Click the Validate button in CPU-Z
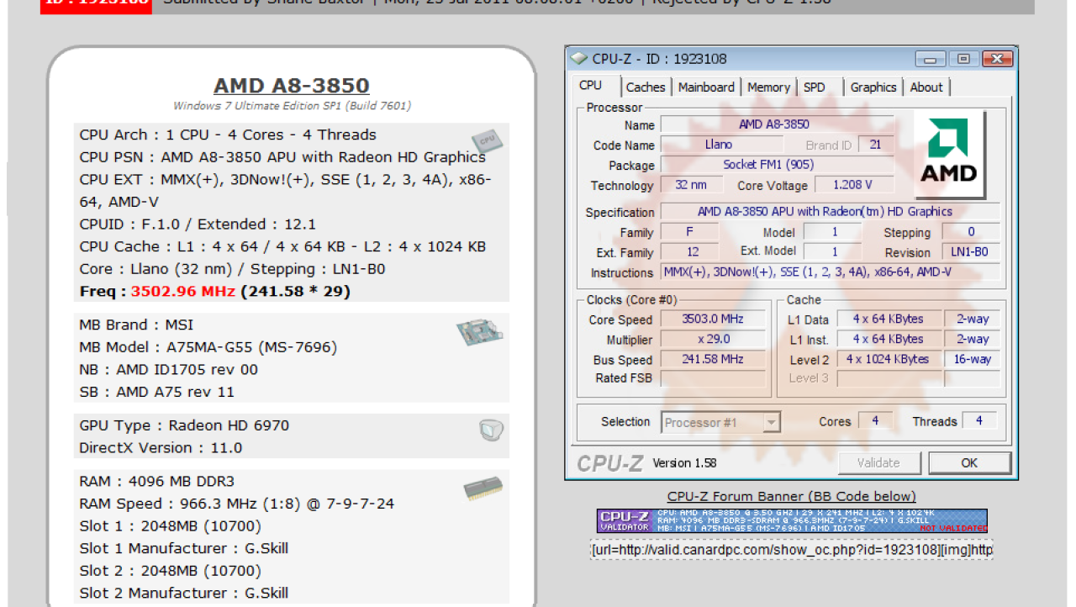This screenshot has height=607, width=1076. tap(878, 462)
